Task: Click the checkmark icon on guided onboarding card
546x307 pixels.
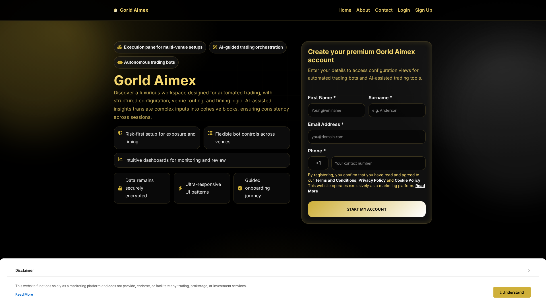Action: pyautogui.click(x=240, y=188)
